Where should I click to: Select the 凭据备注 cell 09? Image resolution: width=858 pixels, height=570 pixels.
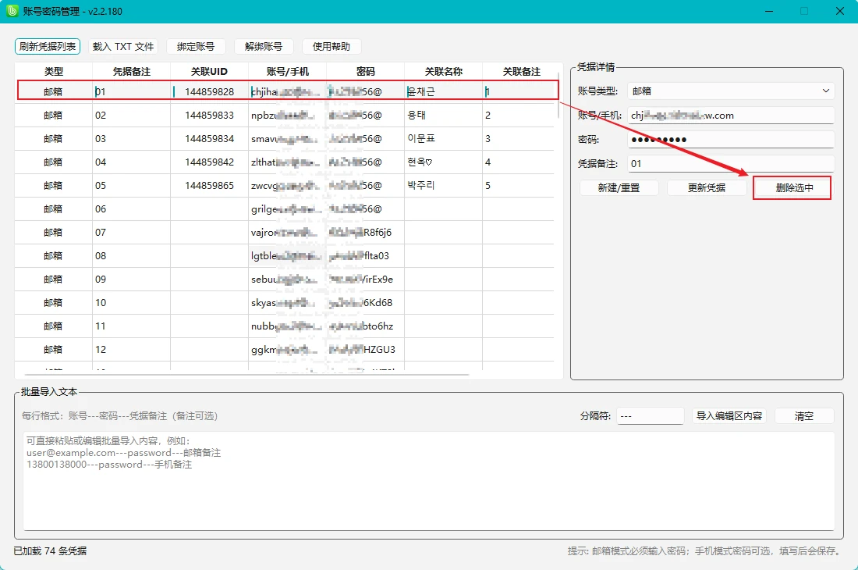131,280
